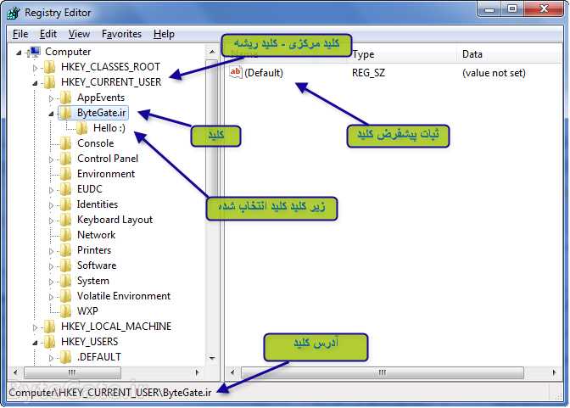The image size is (570, 408).
Task: Open the File menu
Action: tap(20, 34)
